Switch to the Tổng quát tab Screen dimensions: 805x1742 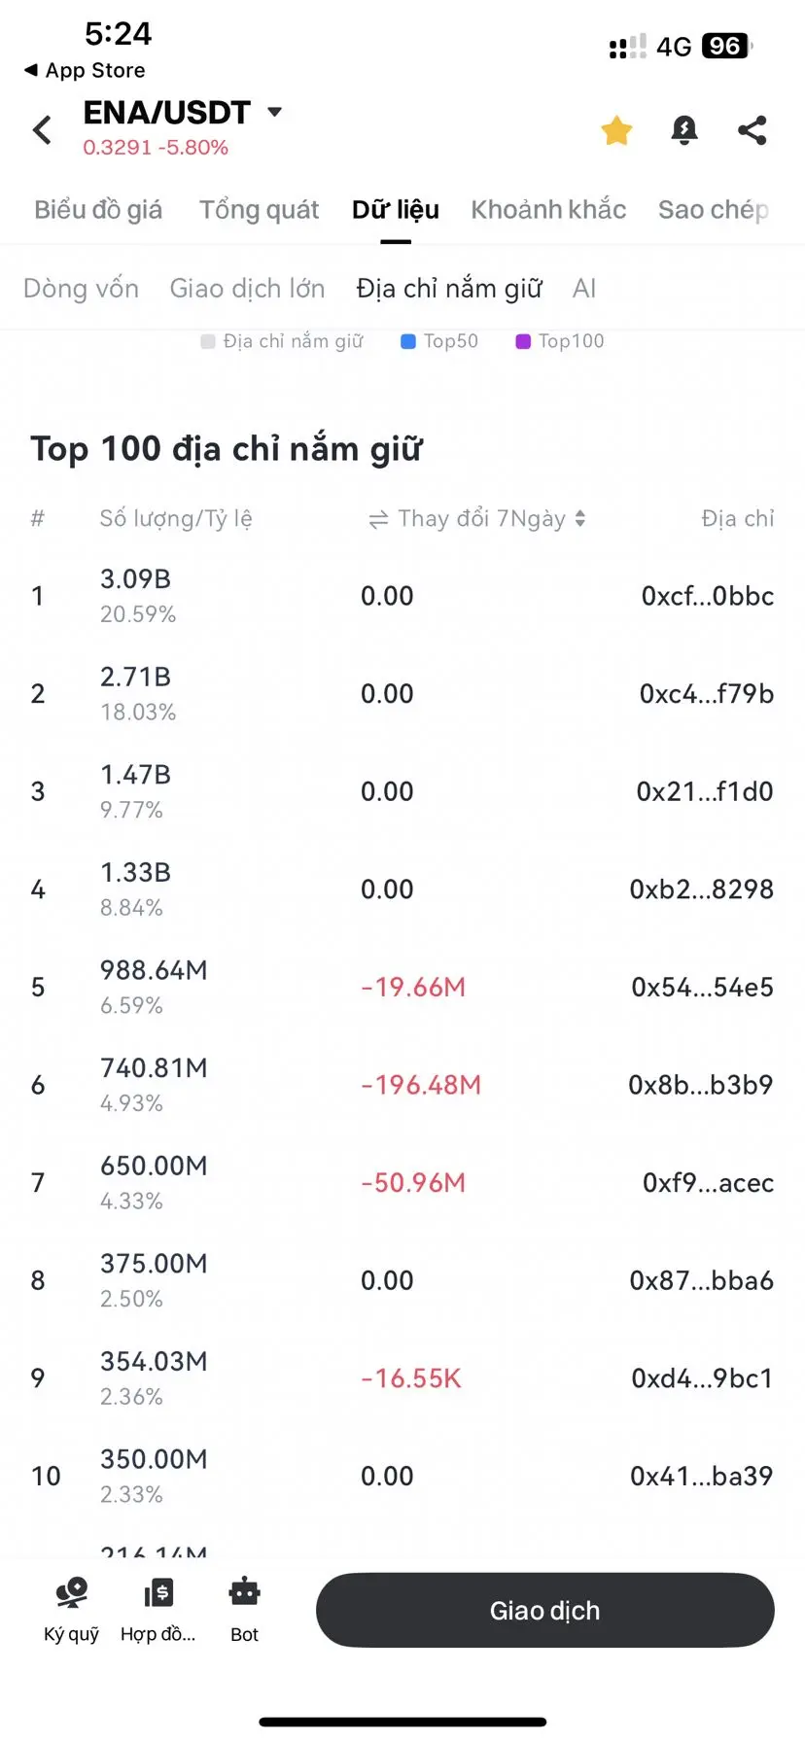[259, 209]
